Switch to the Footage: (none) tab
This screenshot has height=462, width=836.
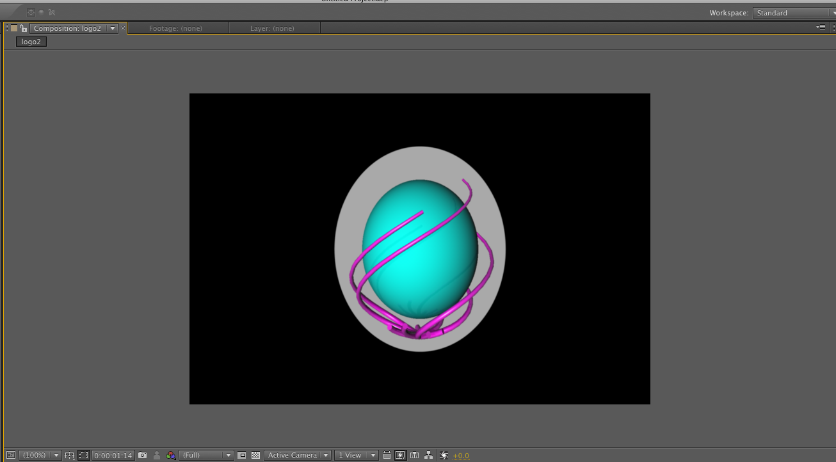175,28
